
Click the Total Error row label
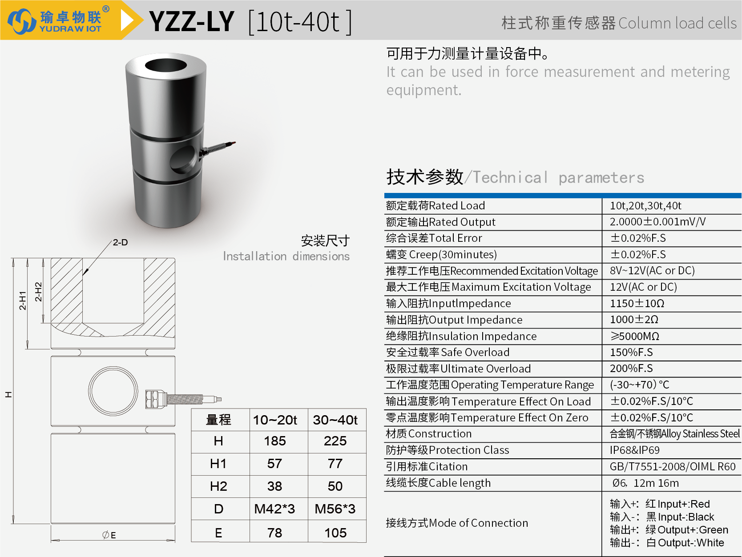[434, 238]
